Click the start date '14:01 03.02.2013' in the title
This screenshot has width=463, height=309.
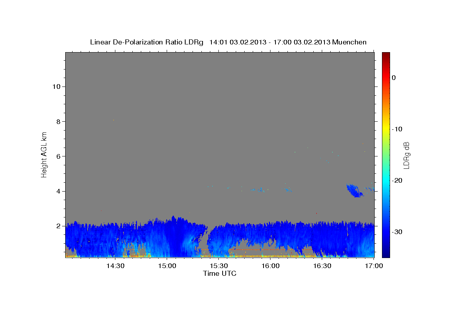(x=238, y=42)
